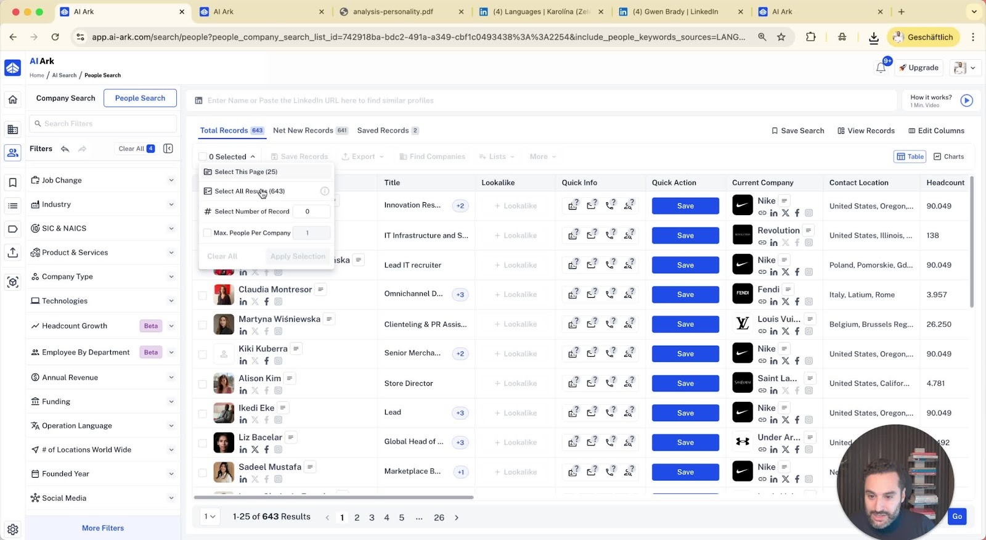
Task: Open Facebook icon for Liz Bacelar
Action: click(267, 450)
